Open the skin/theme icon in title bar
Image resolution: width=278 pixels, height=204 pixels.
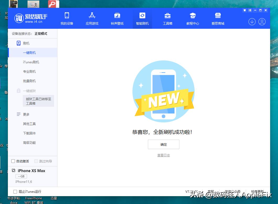pyautogui.click(x=244, y=10)
